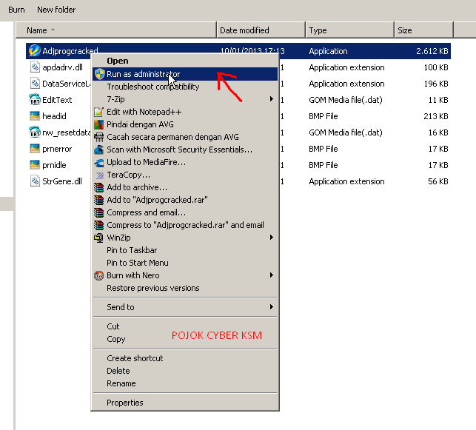
Task: Click the AVG scan icon next to Pindai dengan AVG
Action: [98, 124]
